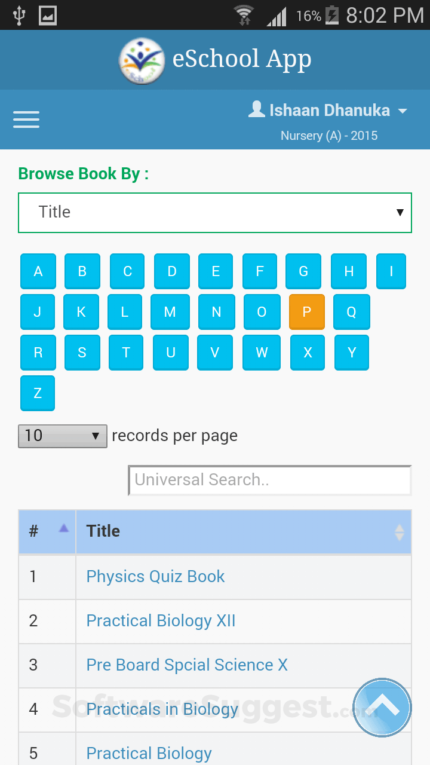Tap the image notification icon

[48, 15]
